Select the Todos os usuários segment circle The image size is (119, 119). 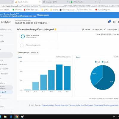click(x=23, y=36)
